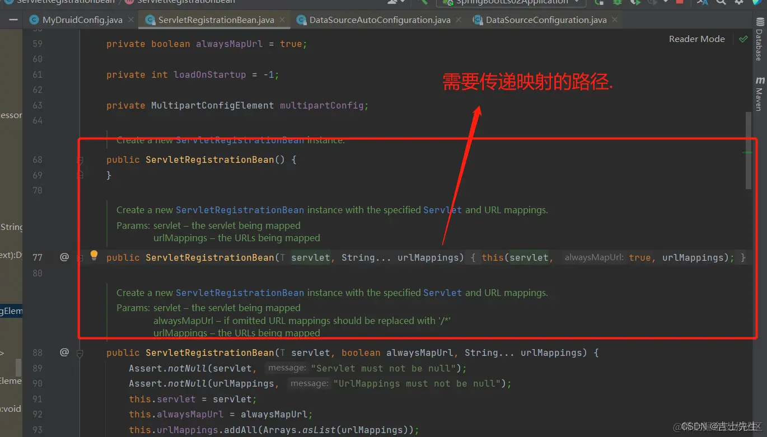Click the green Debug bug icon in the toolbar
Viewport: 767px width, 437px height.
point(617,2)
